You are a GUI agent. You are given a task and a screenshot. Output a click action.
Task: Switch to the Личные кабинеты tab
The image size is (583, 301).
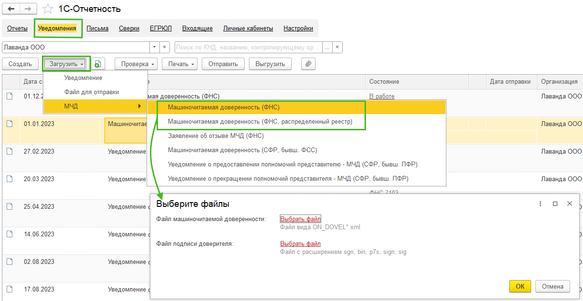(x=248, y=29)
